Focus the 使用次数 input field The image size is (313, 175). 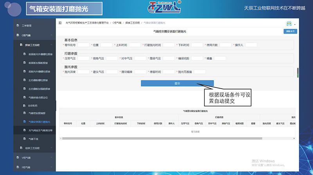pyautogui.click(x=225, y=45)
